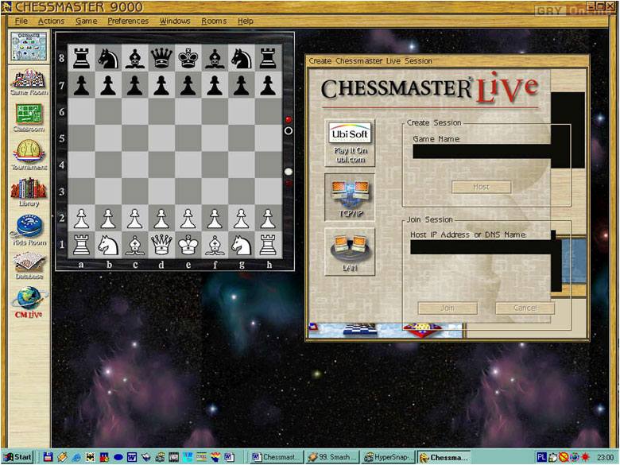Screen dimensions: 620x465
Task: Select the white king on e1
Action: (x=188, y=245)
